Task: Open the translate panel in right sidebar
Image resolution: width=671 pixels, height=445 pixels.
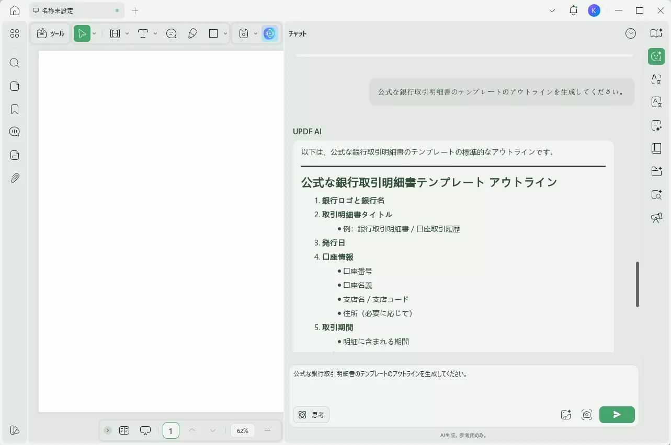Action: [655, 79]
